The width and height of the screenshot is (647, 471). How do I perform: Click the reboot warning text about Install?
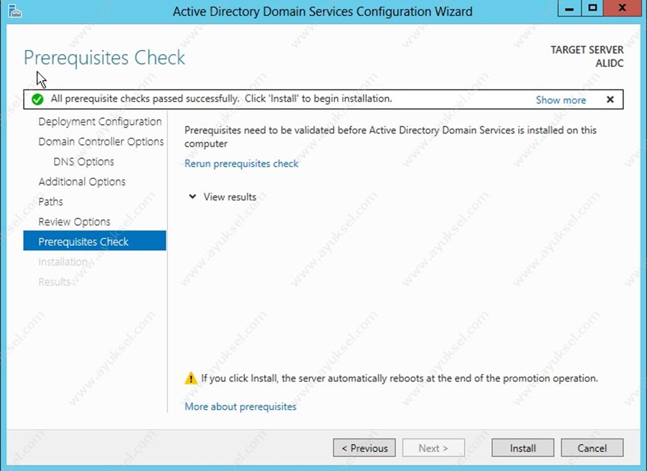pos(399,378)
